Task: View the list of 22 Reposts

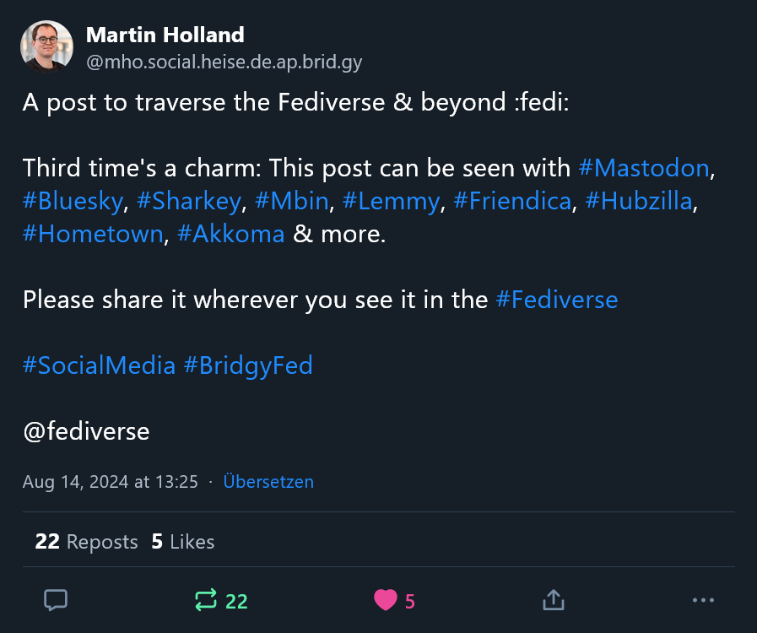Action: click(x=86, y=542)
